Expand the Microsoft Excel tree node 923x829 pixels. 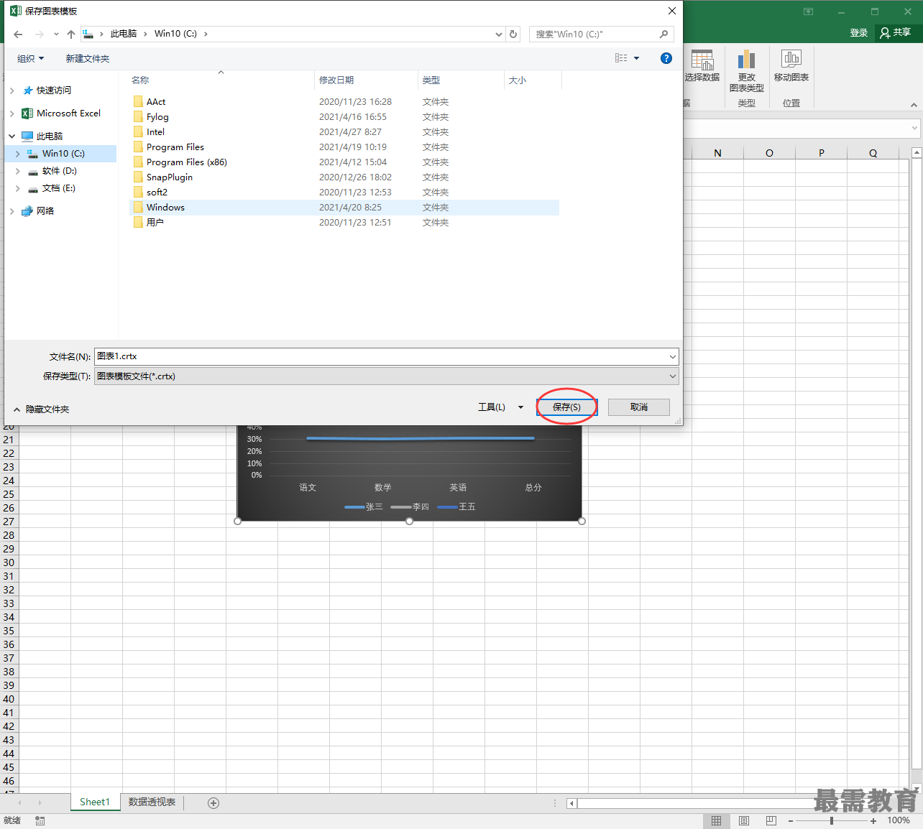[12, 114]
